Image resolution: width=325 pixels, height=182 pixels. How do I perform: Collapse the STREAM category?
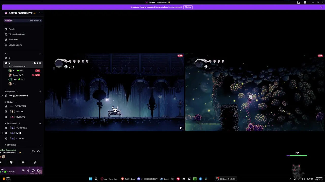(12, 124)
